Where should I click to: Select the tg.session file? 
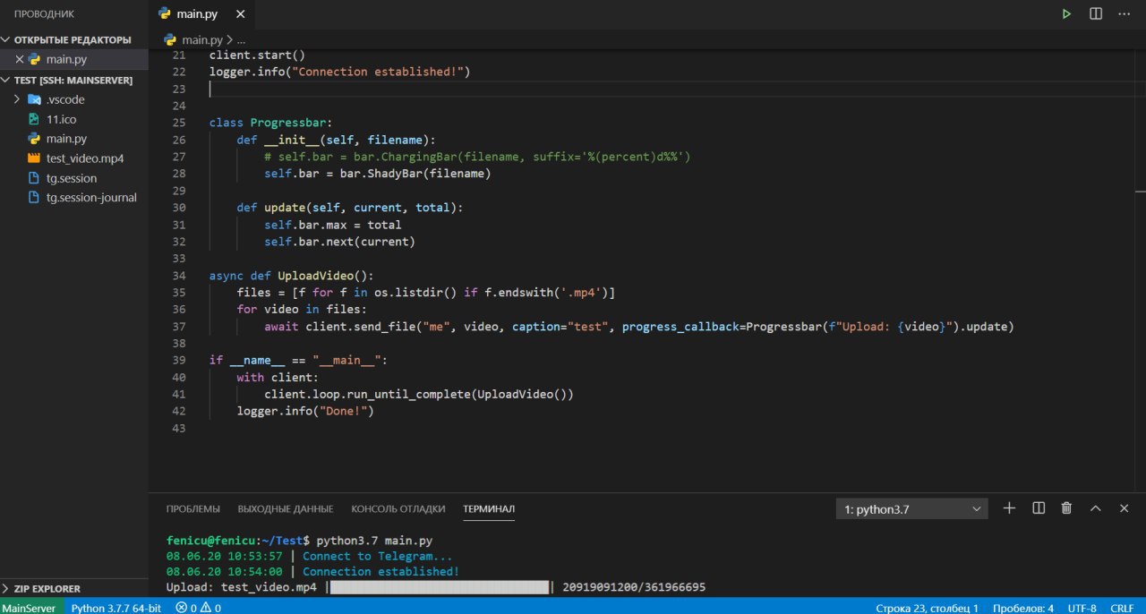click(71, 178)
